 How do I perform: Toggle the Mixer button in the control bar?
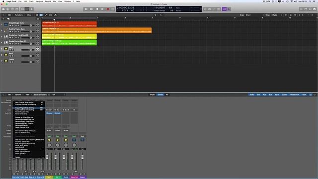(x=27, y=9)
